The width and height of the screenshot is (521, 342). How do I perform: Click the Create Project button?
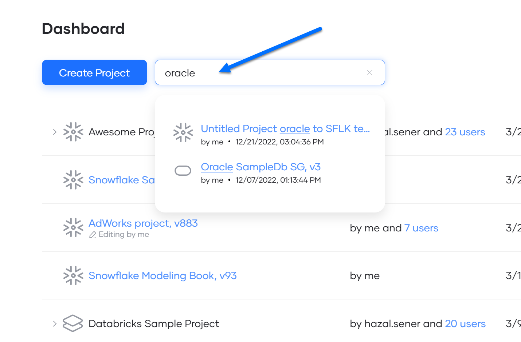(x=94, y=72)
